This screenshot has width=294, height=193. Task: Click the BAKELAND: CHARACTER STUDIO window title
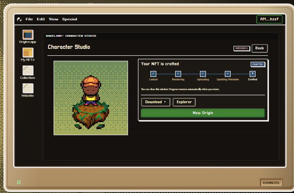(x=71, y=36)
